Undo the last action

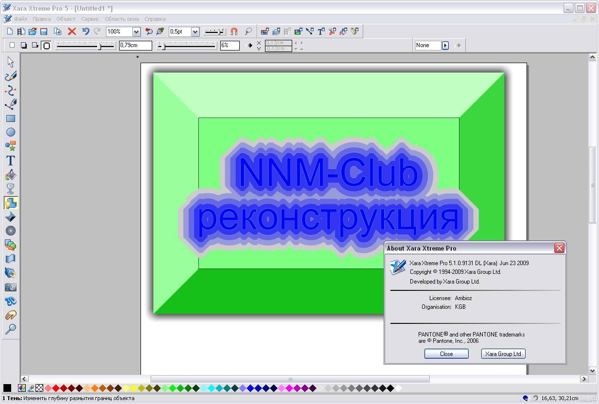(86, 32)
